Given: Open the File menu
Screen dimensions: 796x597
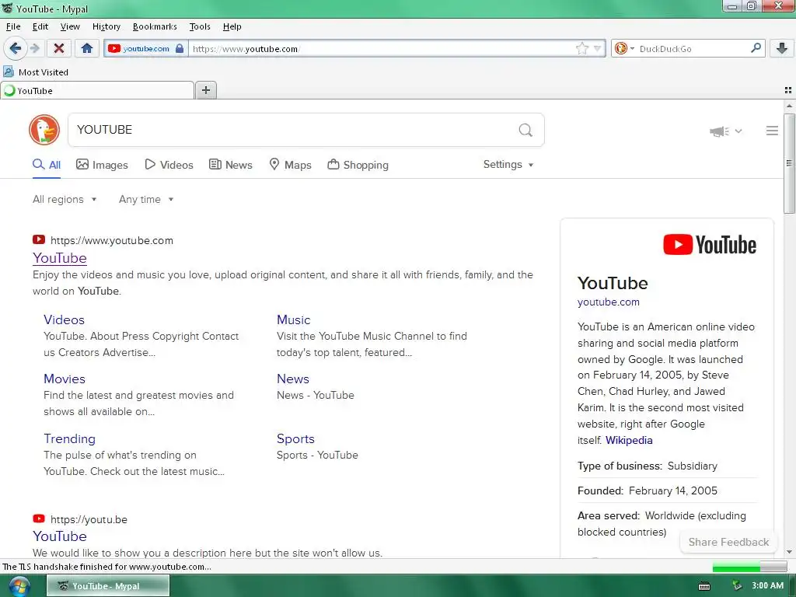Looking at the screenshot, I should (x=13, y=26).
